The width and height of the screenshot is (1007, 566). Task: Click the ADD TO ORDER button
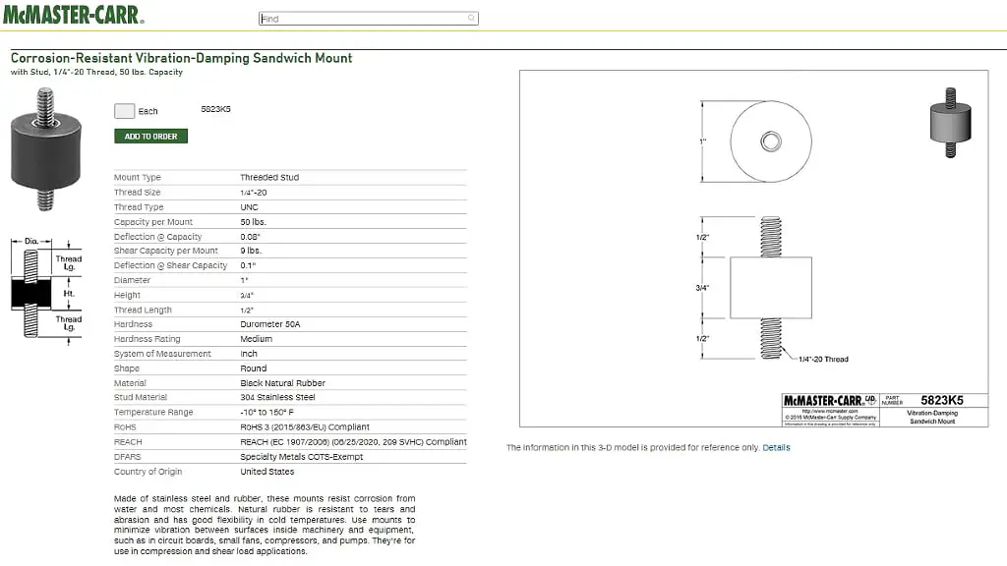point(150,136)
